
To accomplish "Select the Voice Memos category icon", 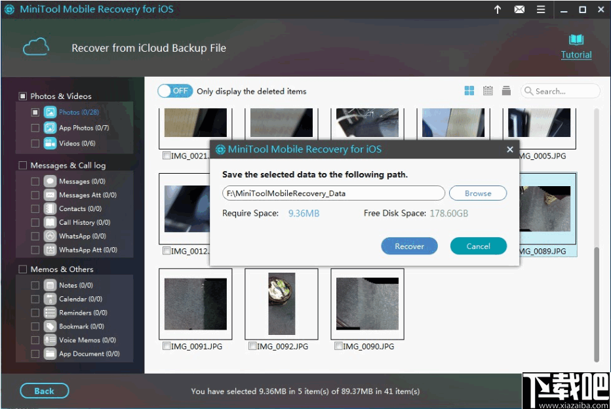I will (50, 340).
